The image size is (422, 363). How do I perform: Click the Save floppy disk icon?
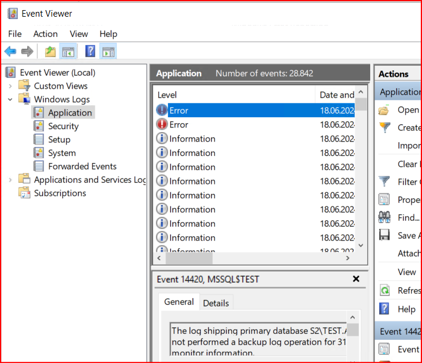click(x=385, y=235)
